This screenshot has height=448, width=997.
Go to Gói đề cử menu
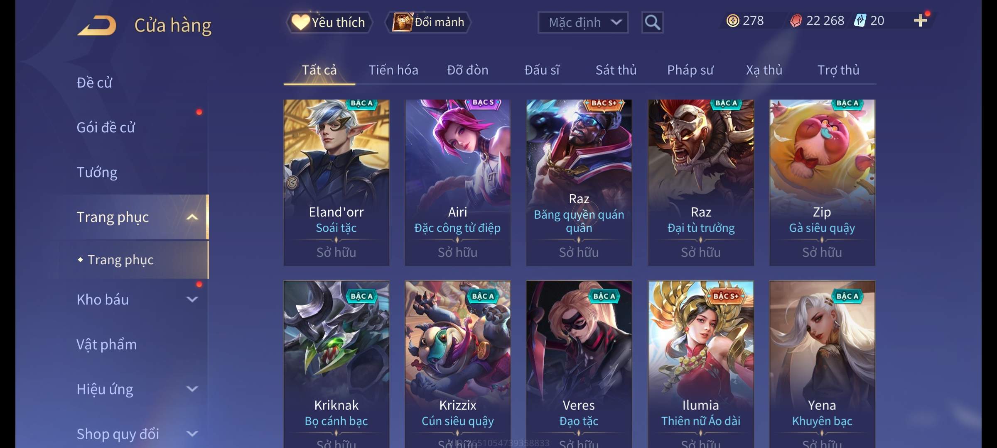[x=106, y=127]
